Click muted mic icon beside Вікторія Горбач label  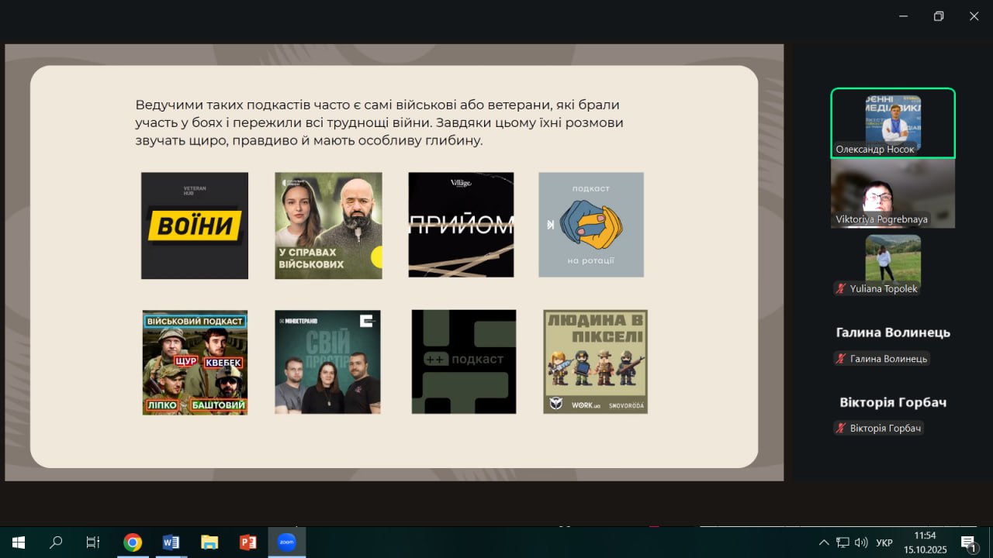840,429
